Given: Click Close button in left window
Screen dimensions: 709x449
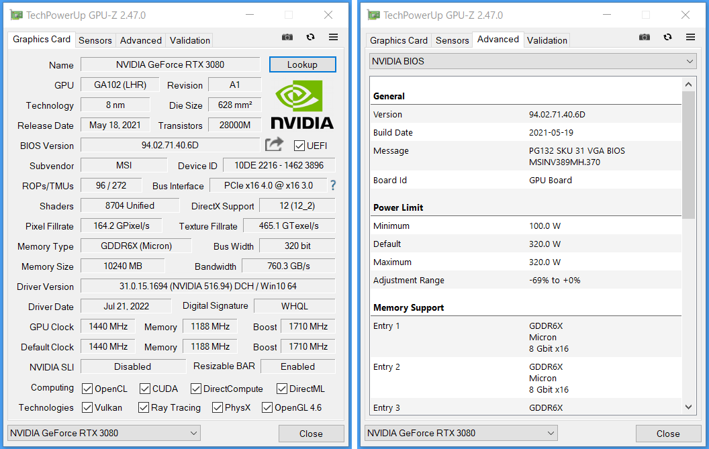Looking at the screenshot, I should click(x=311, y=434).
